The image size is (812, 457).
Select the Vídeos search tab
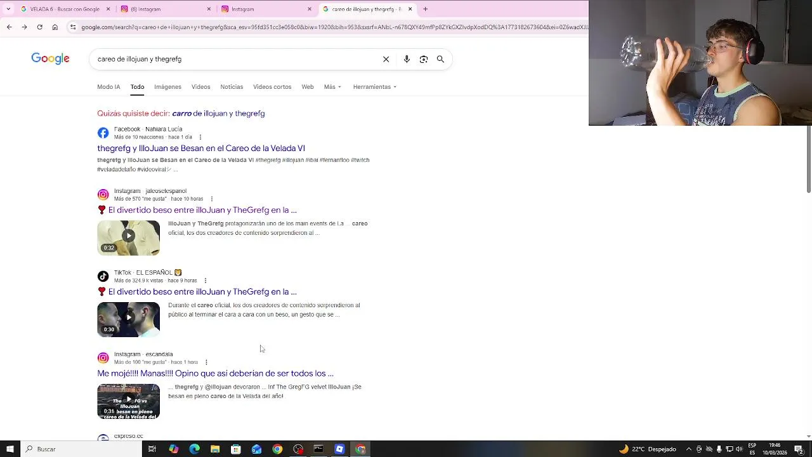coord(200,87)
